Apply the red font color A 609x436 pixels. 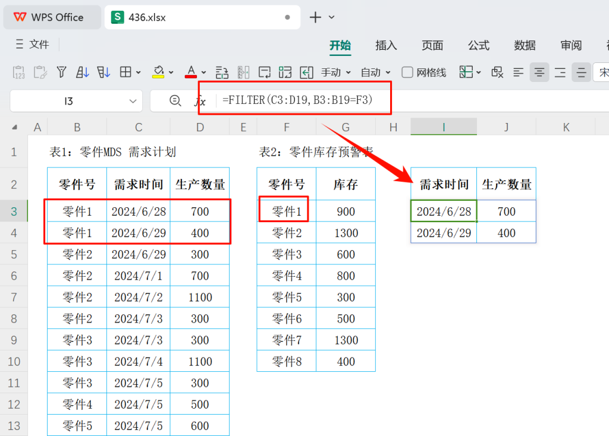[191, 72]
